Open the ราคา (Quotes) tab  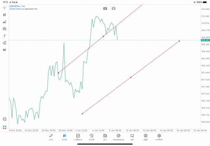[x=51, y=137]
